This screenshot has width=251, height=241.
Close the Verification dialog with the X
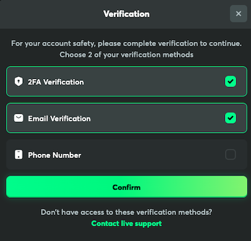pos(239,14)
